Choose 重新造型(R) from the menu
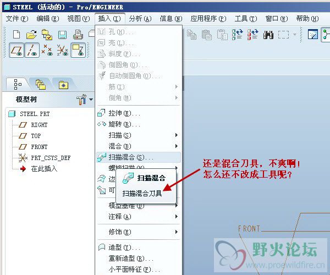 click(139, 258)
